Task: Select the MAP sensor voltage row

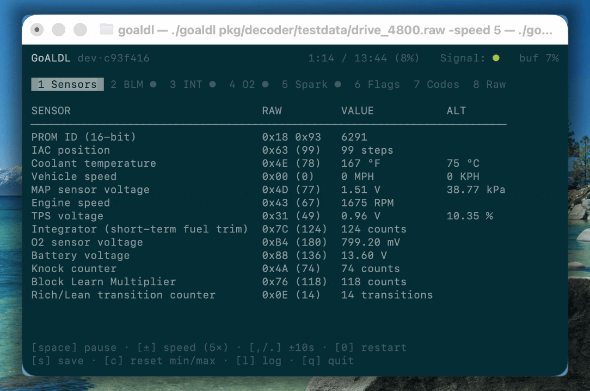Action: (269, 190)
